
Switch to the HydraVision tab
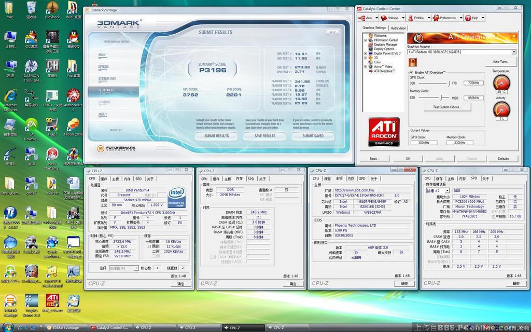398,28
